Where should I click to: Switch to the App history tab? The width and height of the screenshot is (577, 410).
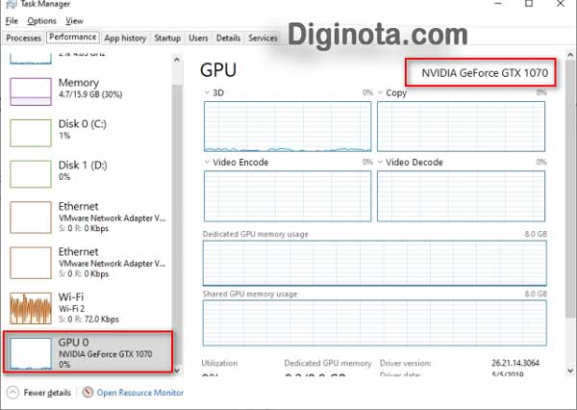point(125,38)
